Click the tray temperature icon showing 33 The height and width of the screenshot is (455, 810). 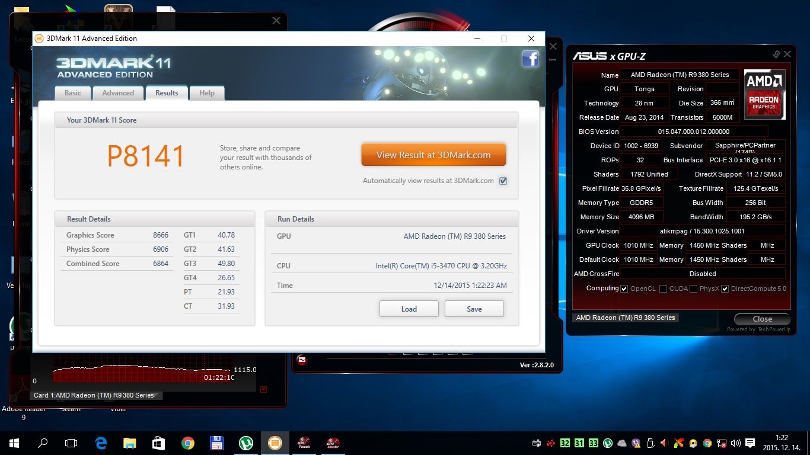pos(594,443)
